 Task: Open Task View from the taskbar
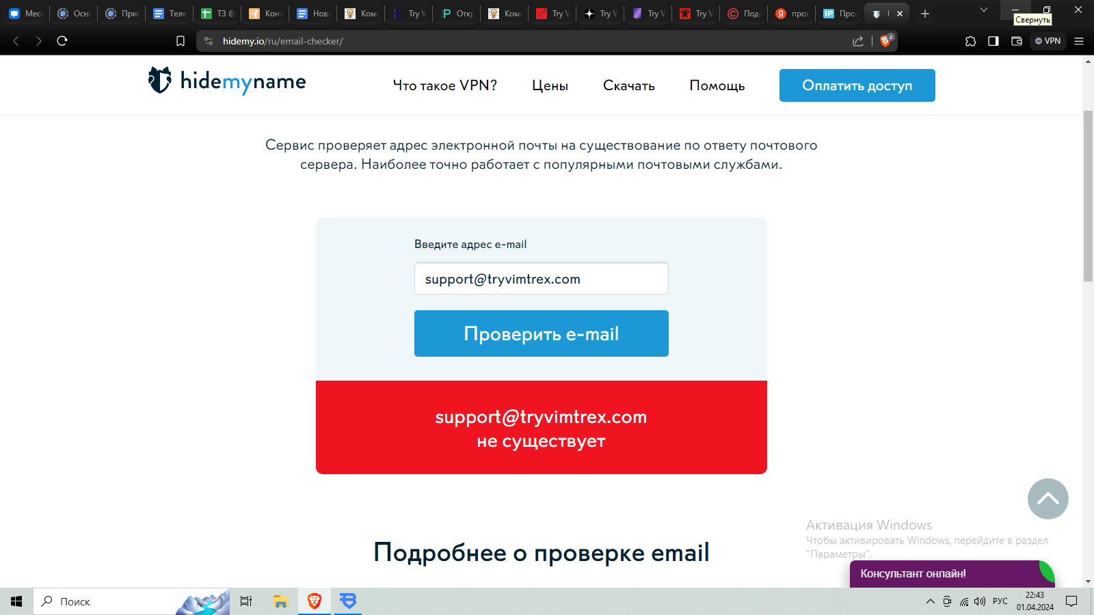246,601
